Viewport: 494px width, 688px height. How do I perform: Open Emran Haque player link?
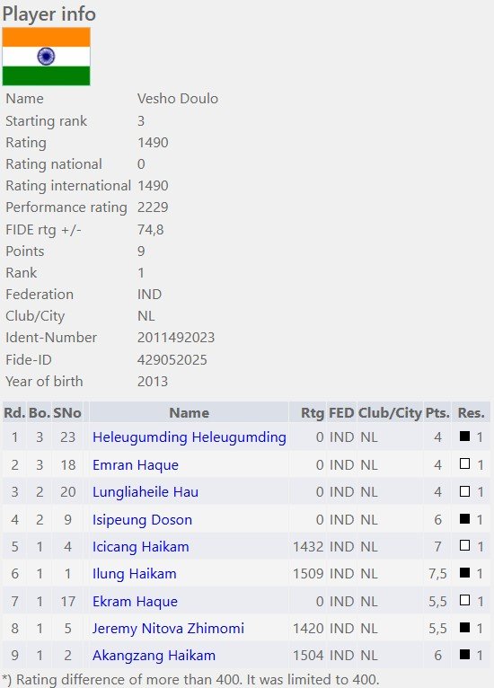coord(135,464)
